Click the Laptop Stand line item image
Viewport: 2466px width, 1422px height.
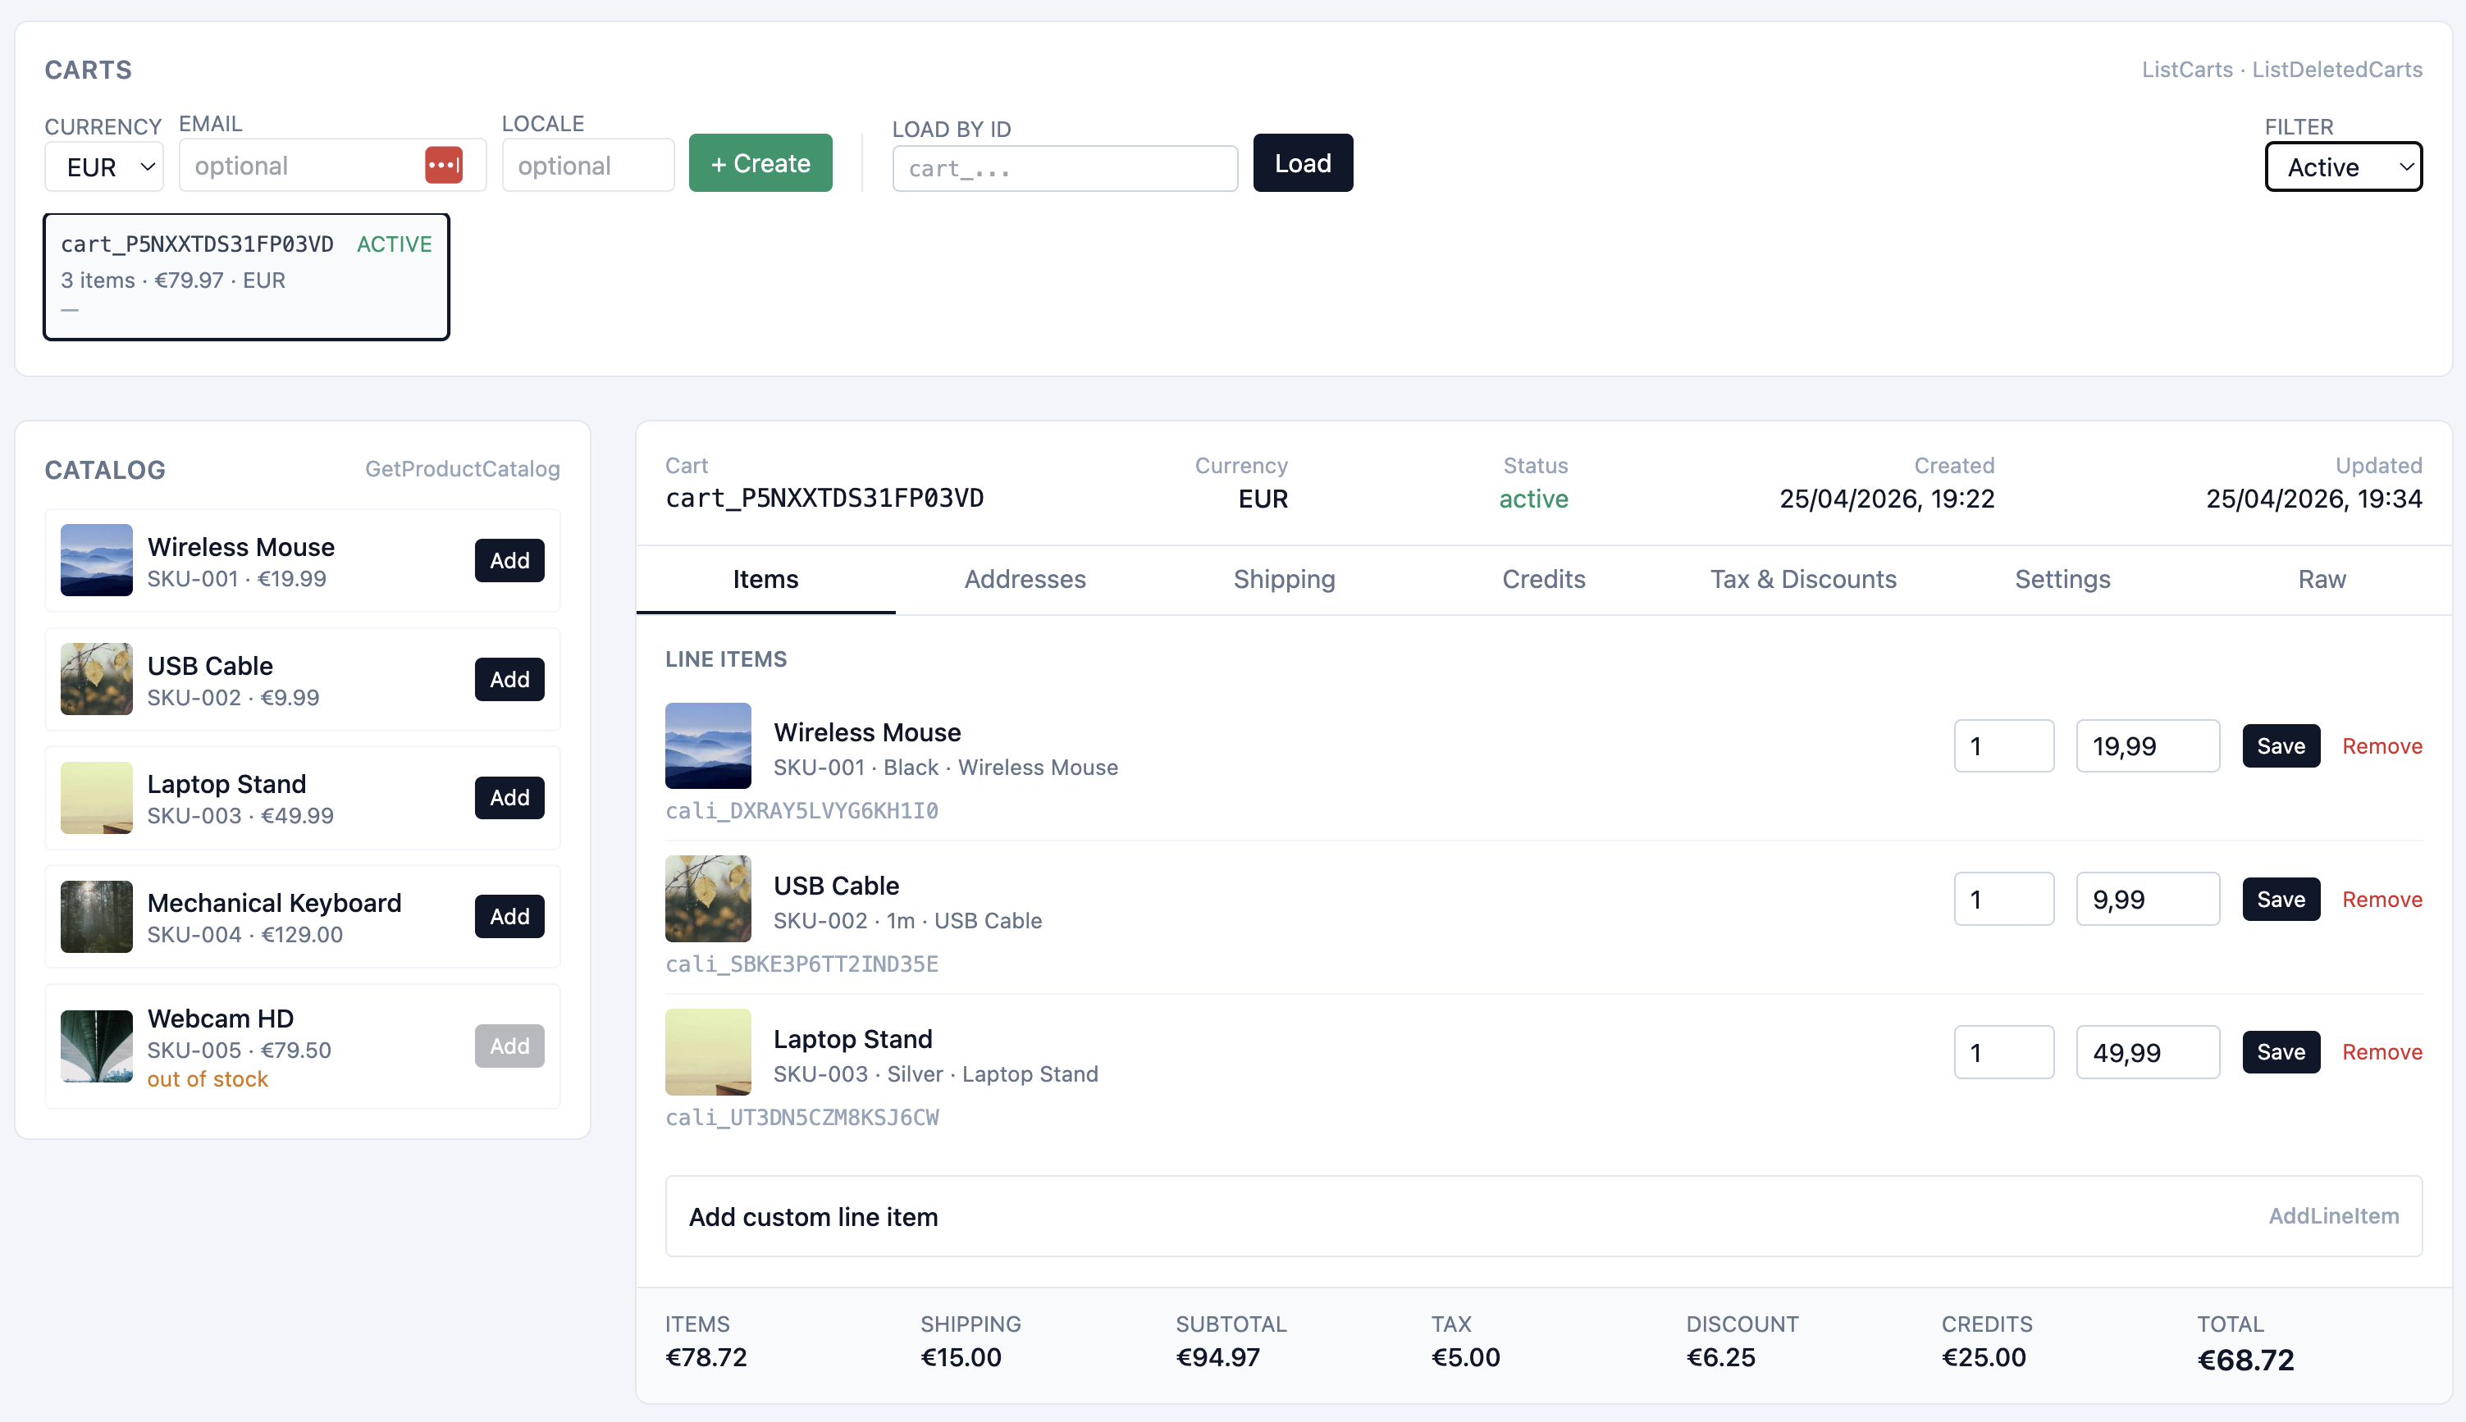pos(707,1052)
